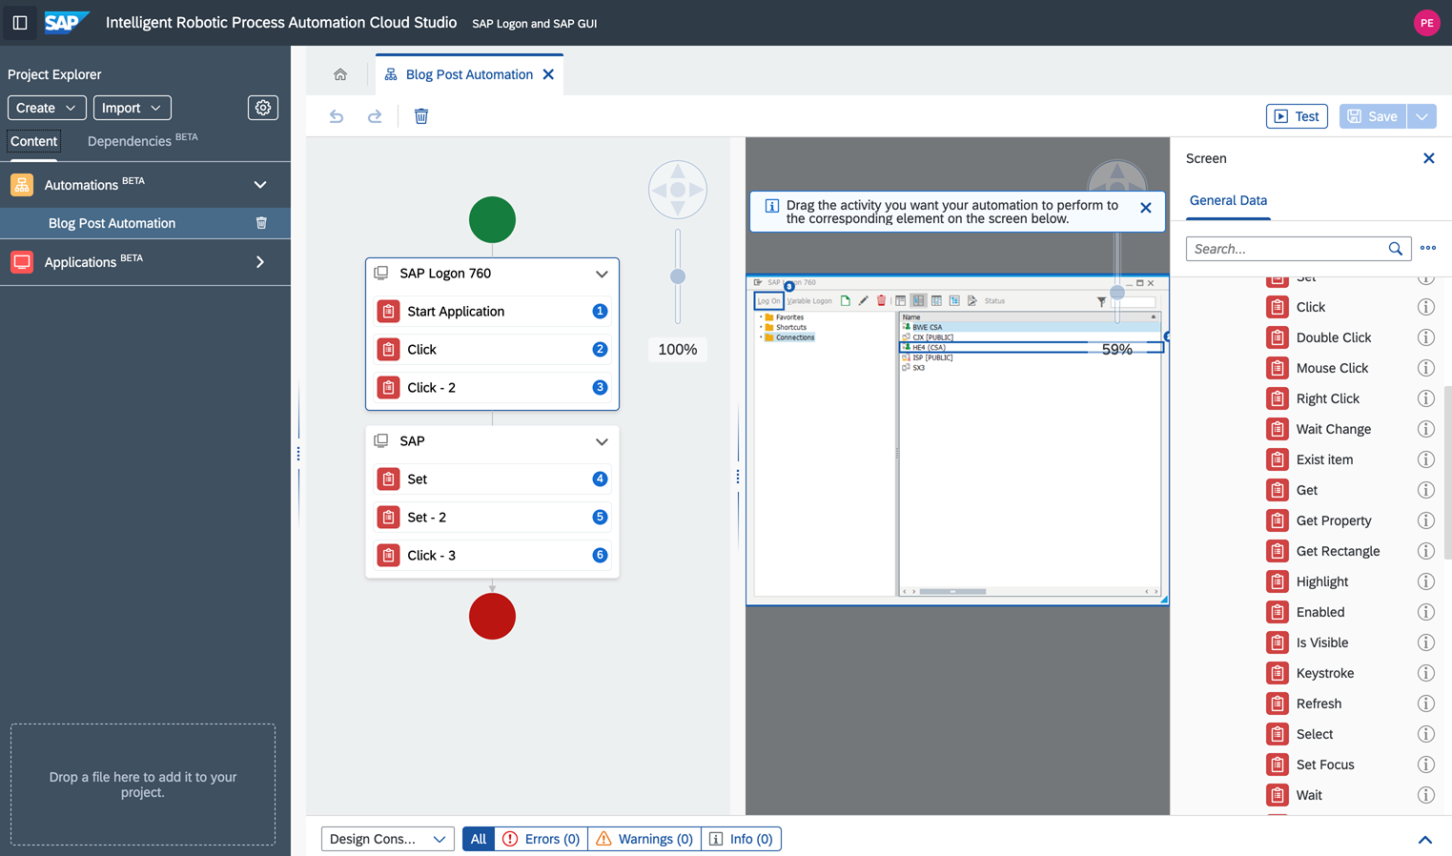Click the Mouse Click activity icon

pos(1278,368)
